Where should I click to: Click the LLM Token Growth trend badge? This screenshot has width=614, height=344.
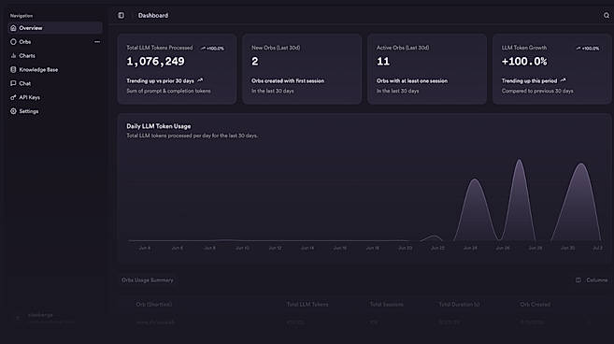point(588,49)
